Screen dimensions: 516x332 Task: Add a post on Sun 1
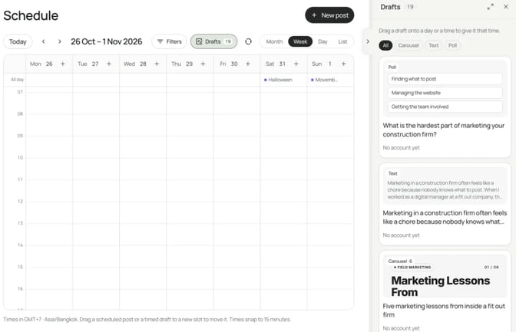(x=343, y=64)
